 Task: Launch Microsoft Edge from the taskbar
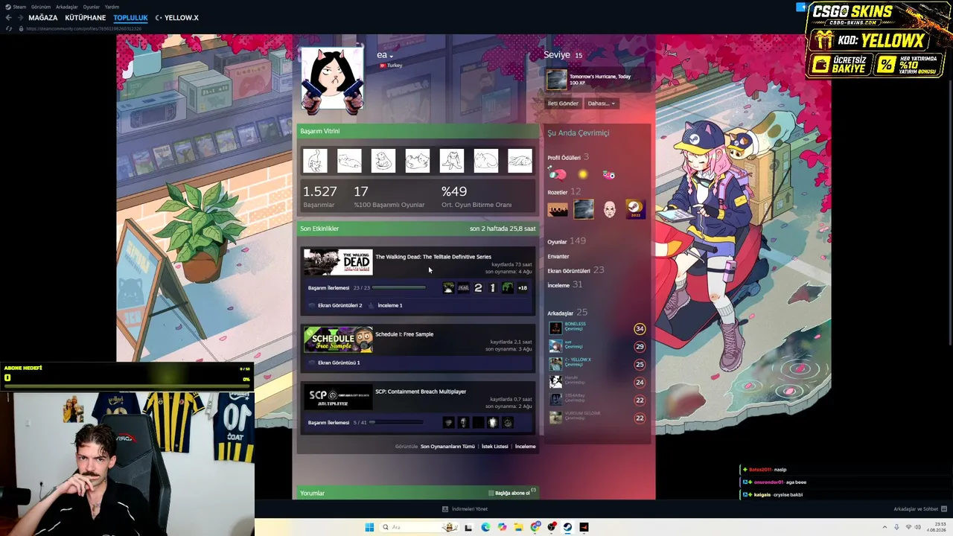coord(485,527)
